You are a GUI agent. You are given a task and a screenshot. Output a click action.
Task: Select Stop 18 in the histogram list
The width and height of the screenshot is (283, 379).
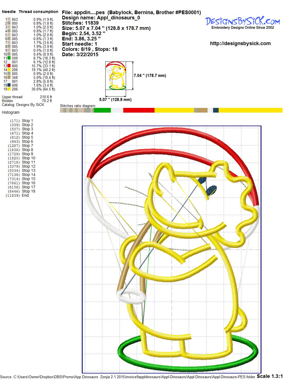point(28,191)
